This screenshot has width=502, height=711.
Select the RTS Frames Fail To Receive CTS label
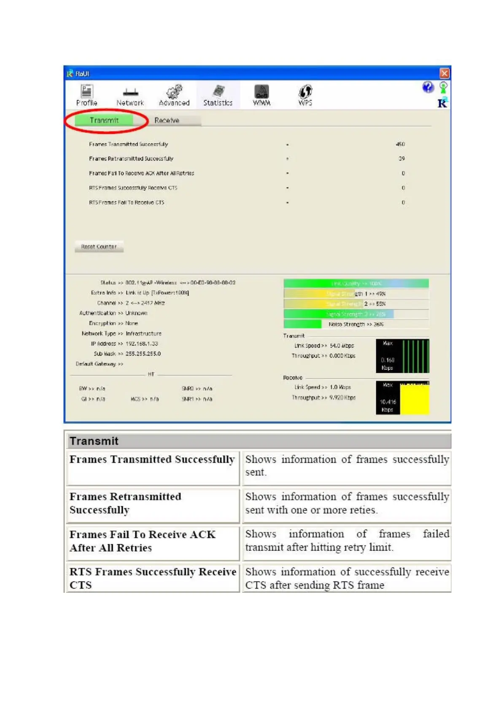(127, 203)
